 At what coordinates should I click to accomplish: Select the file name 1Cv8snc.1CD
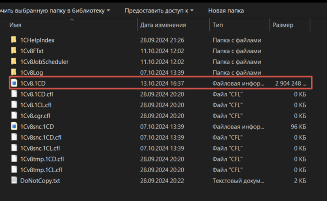click(37, 127)
